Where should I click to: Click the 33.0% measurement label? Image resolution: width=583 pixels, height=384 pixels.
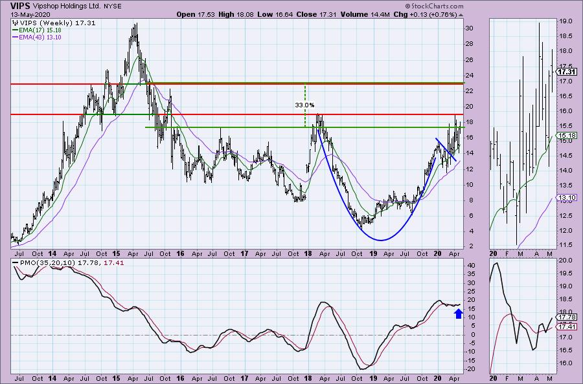pos(304,105)
